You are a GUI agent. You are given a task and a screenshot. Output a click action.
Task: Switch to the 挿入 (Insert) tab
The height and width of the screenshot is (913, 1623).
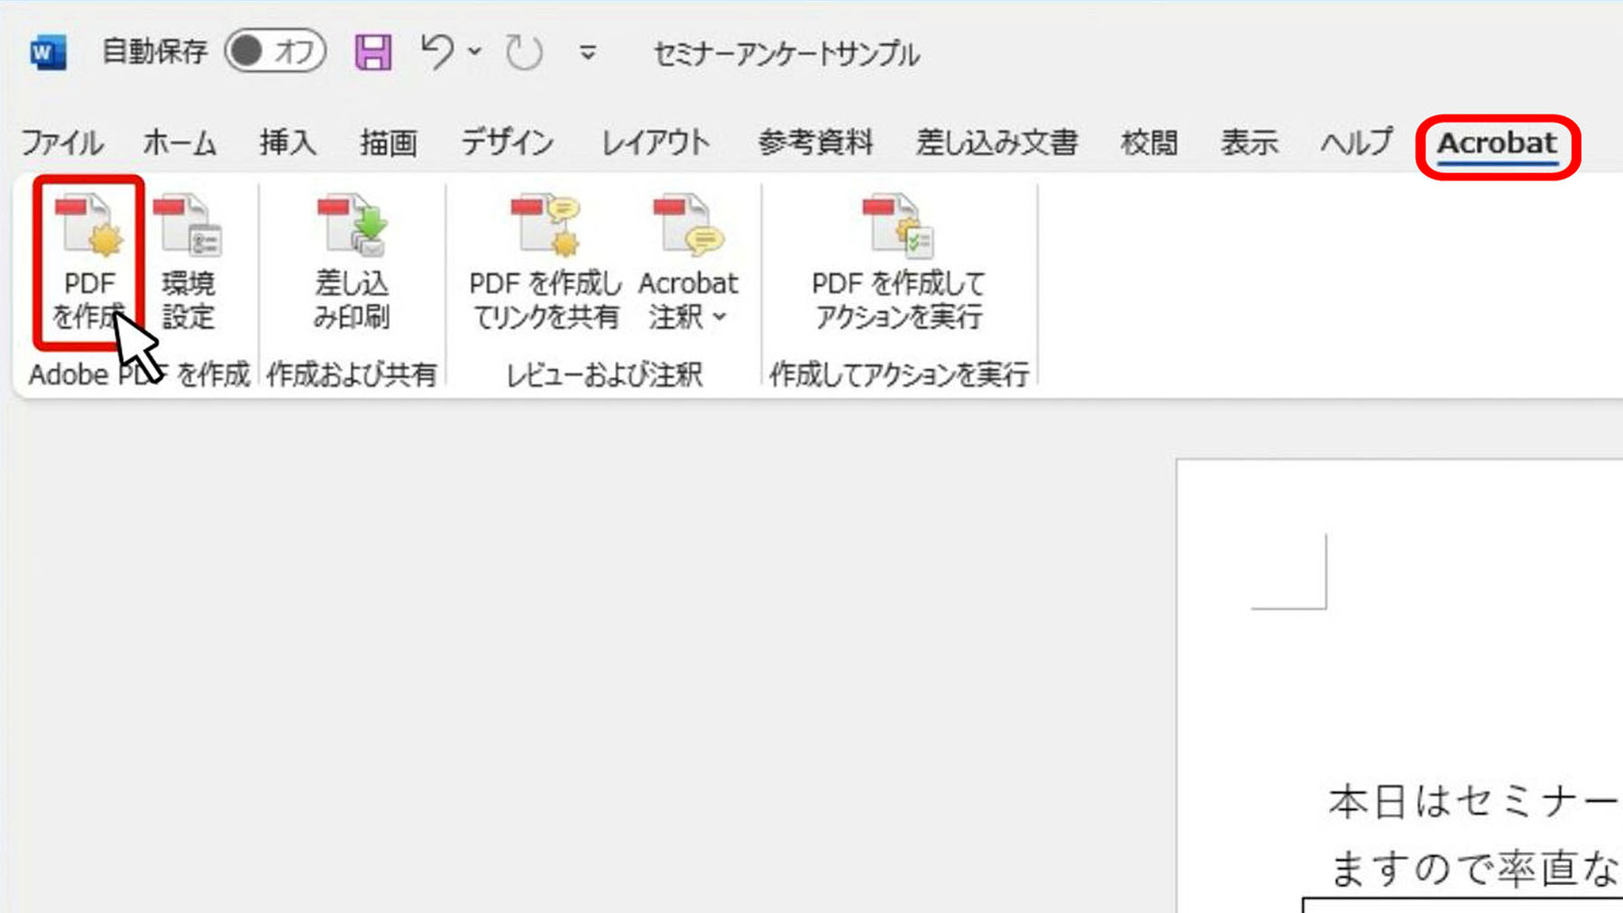point(288,143)
